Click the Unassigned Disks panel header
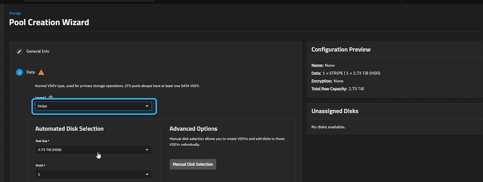 click(x=335, y=111)
